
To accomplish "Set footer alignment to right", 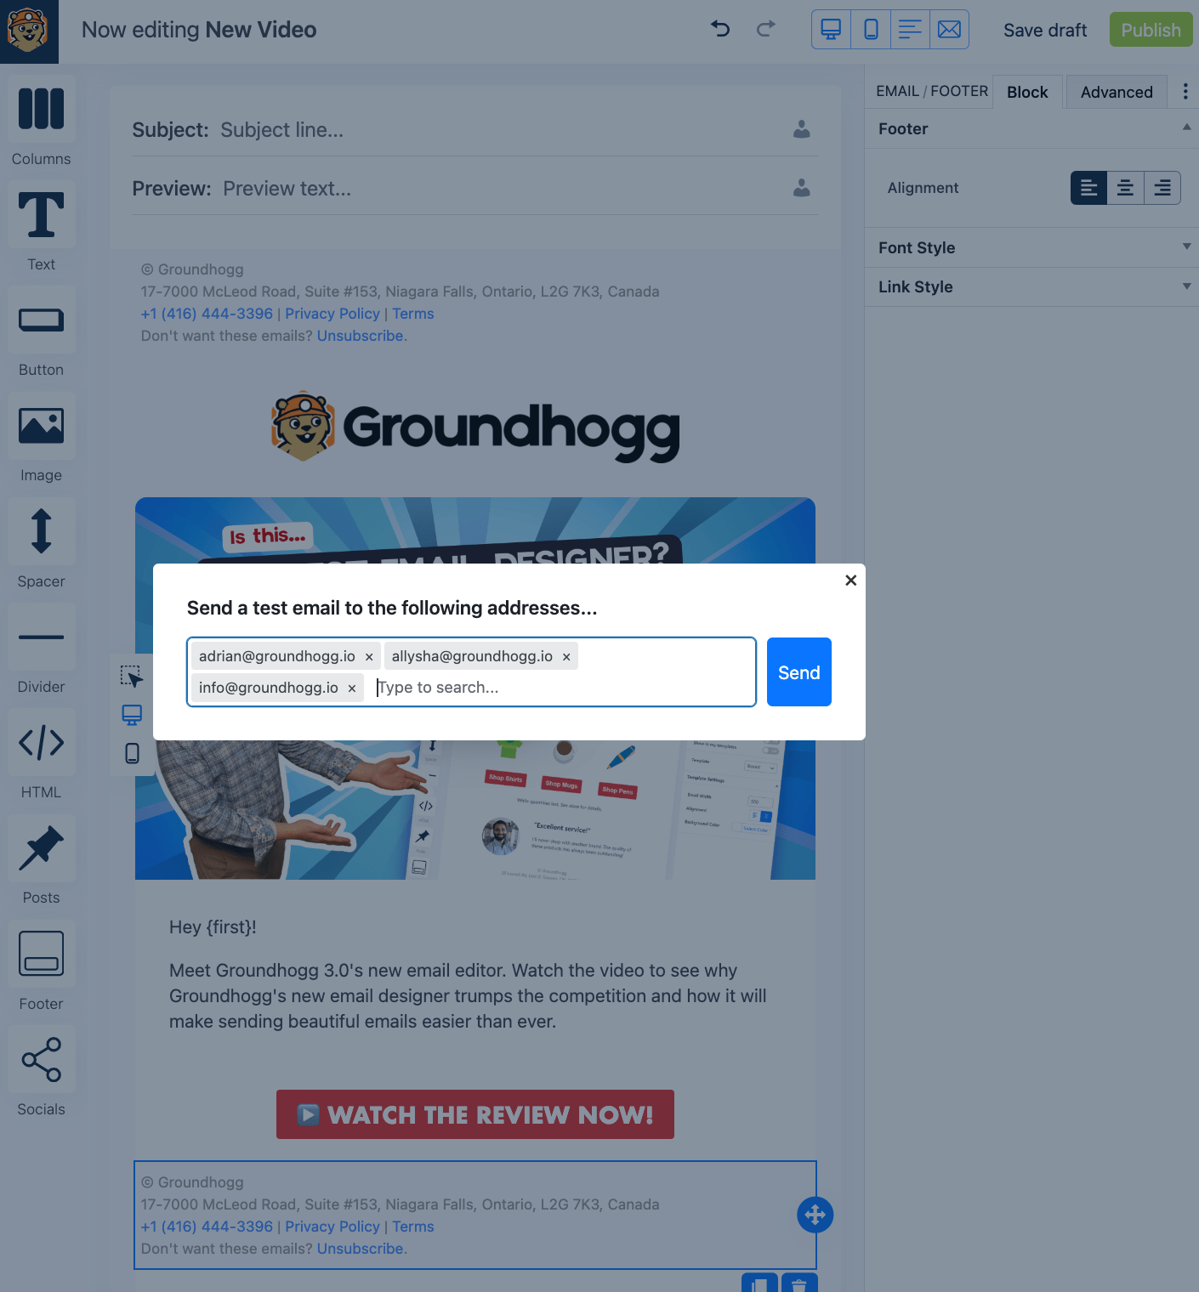I will (1162, 188).
